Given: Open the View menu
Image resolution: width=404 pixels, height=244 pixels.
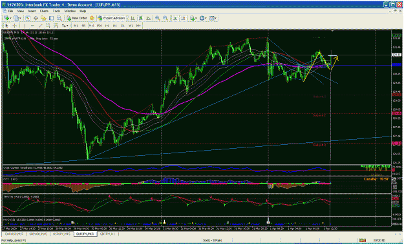Looking at the screenshot, I should click(21, 11).
